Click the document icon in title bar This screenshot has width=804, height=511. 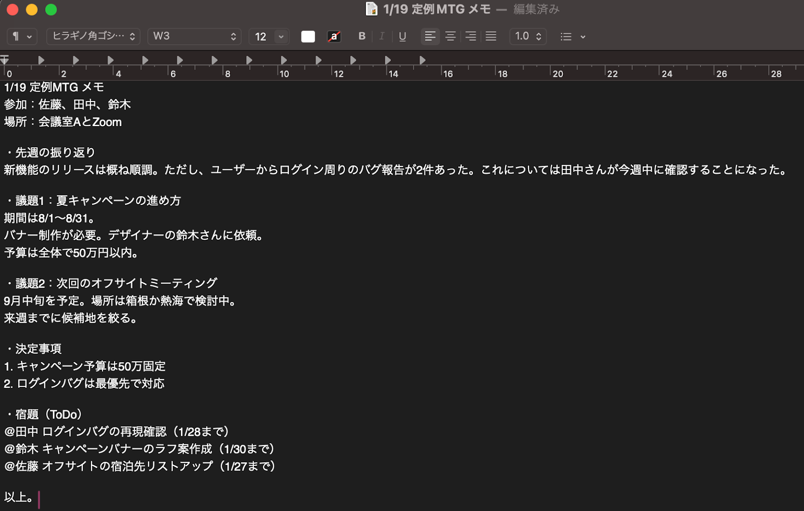[x=371, y=9]
